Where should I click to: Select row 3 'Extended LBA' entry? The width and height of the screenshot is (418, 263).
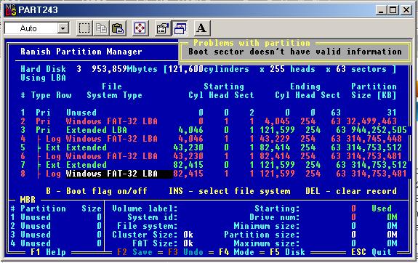[213, 130]
